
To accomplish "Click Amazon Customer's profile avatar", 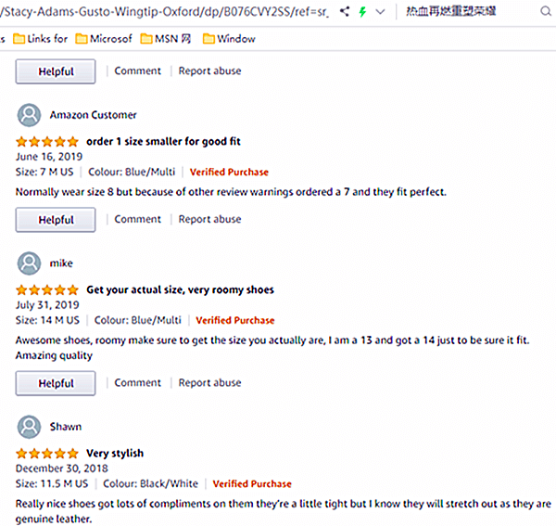I will 30,115.
